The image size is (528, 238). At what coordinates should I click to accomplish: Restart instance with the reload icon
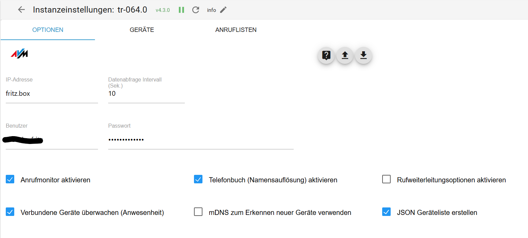tap(196, 10)
